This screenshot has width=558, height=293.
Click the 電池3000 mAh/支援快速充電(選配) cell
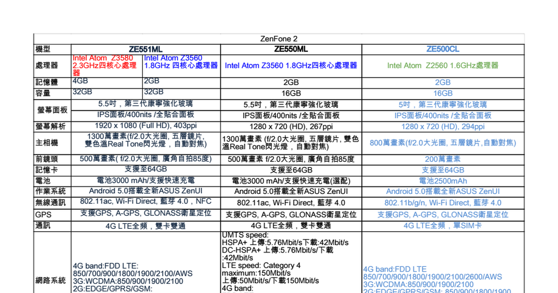[x=291, y=181]
